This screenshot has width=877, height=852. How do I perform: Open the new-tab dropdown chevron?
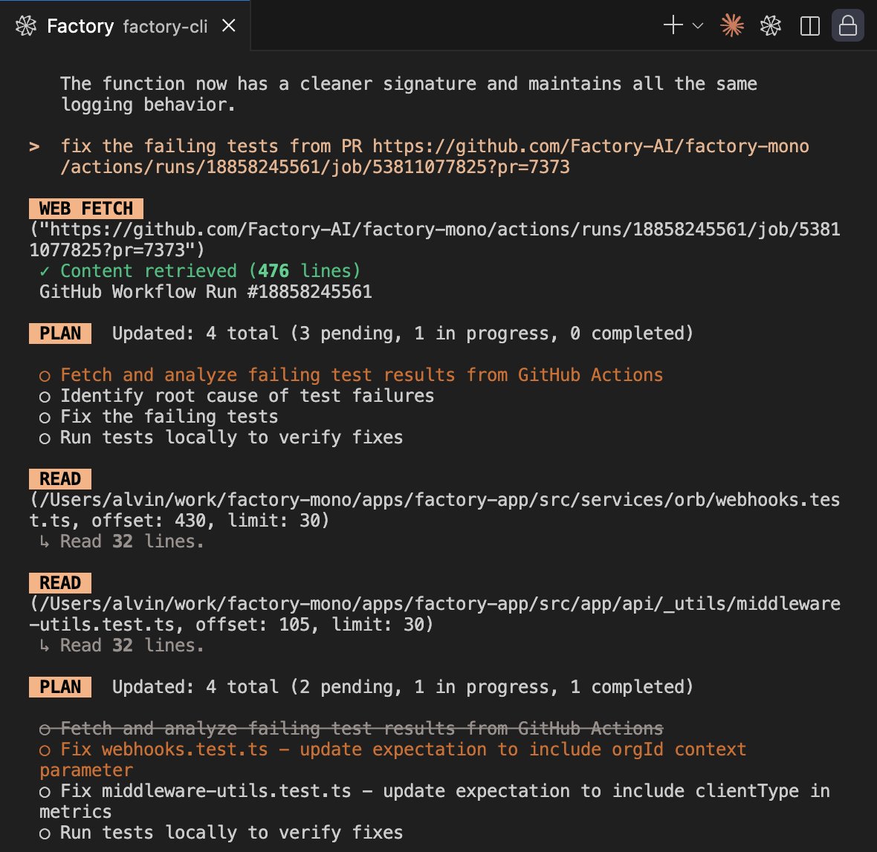[697, 26]
